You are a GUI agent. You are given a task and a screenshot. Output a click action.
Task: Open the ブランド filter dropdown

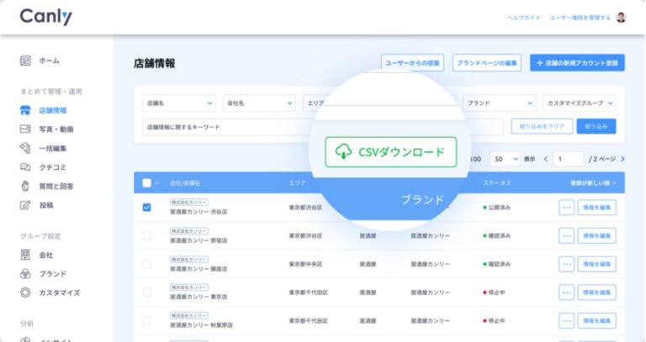[x=500, y=103]
